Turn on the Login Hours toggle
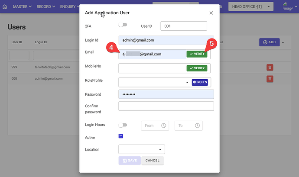This screenshot has height=177, width=299. click(x=123, y=125)
